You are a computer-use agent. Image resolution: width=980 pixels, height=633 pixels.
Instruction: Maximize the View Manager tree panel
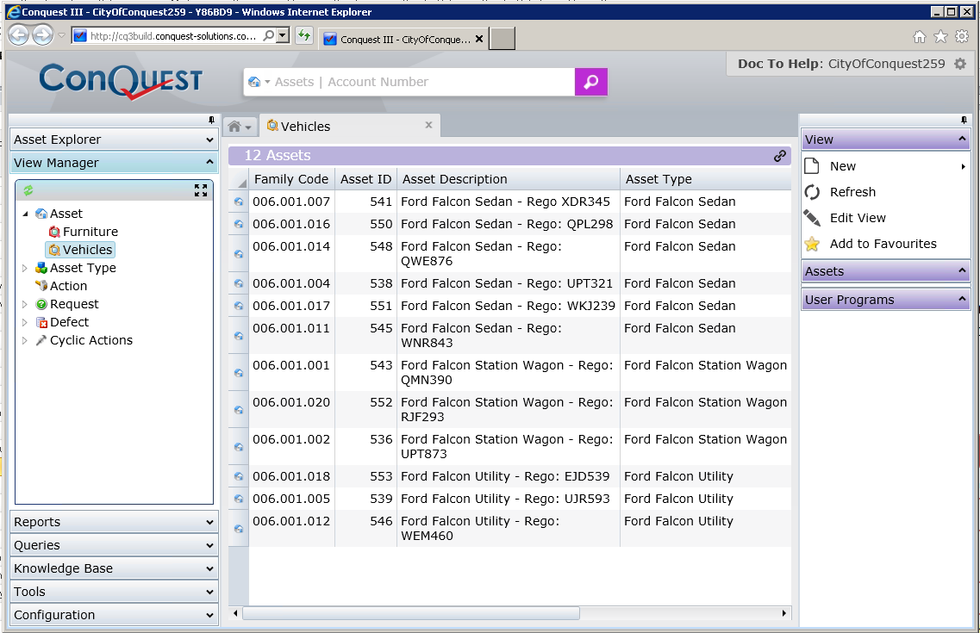tap(201, 190)
